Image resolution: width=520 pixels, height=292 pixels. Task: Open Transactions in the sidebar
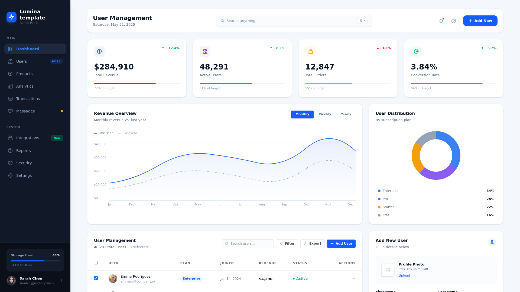35,99
